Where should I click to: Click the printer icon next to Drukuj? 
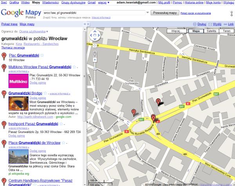pyautogui.click(x=195, y=24)
